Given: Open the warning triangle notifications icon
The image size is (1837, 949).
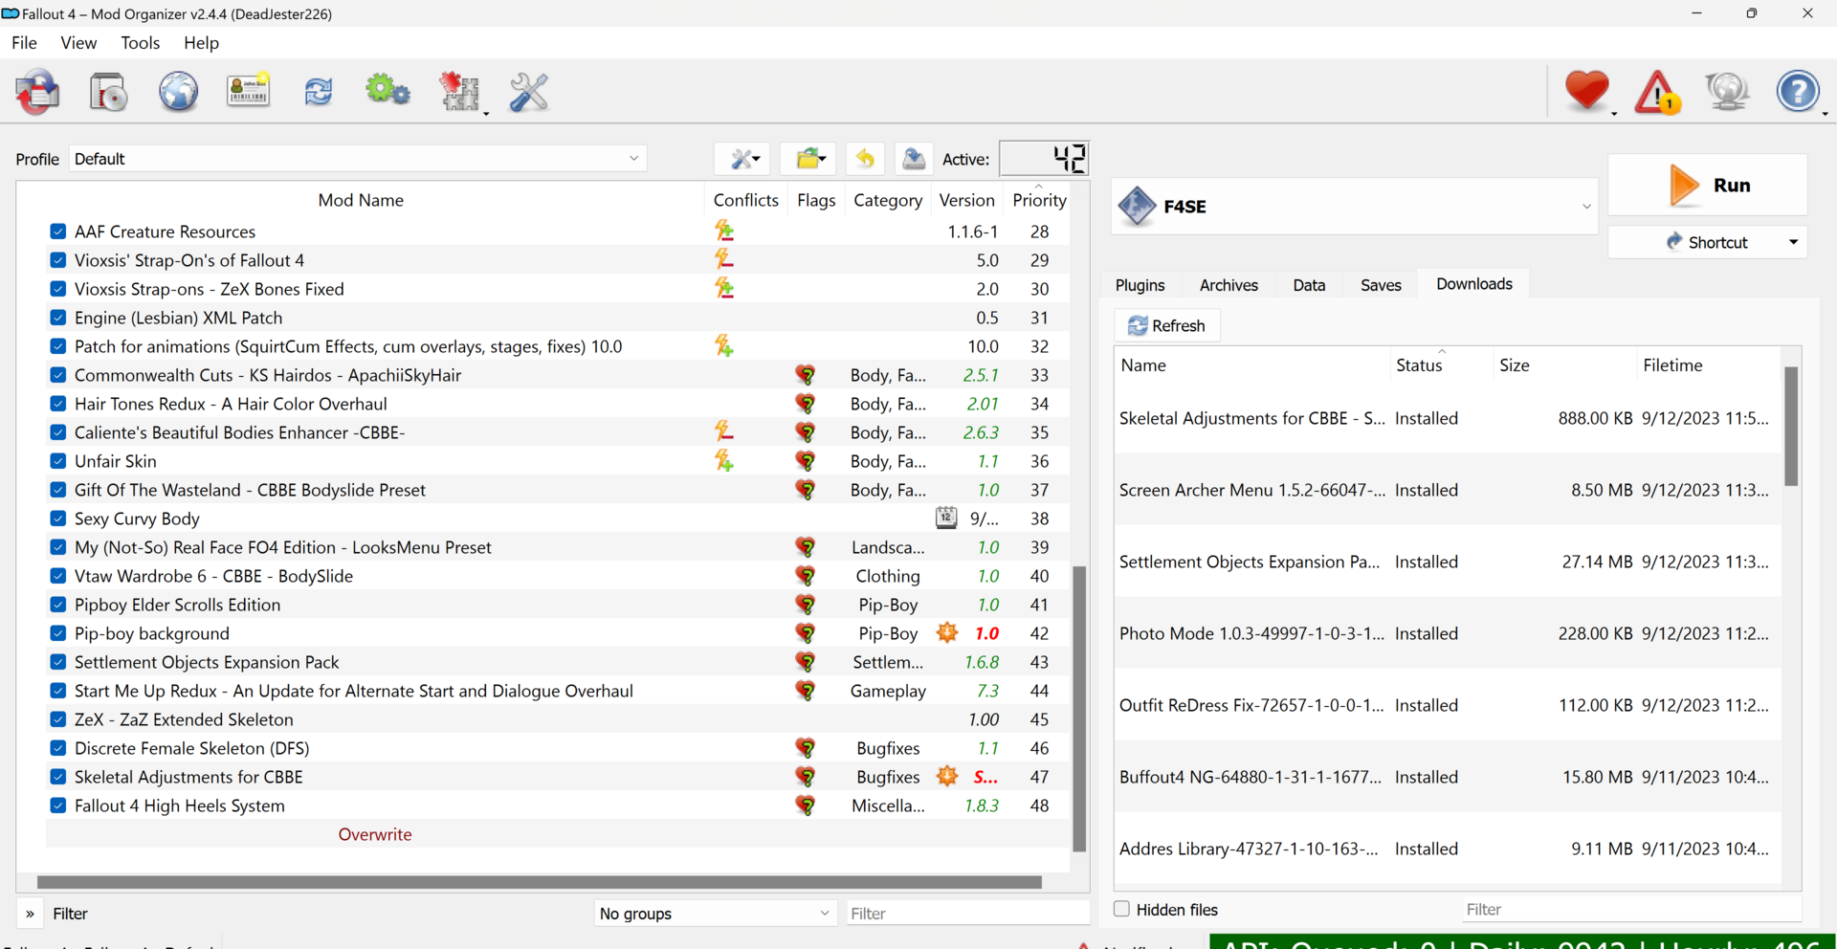Looking at the screenshot, I should point(1657,92).
